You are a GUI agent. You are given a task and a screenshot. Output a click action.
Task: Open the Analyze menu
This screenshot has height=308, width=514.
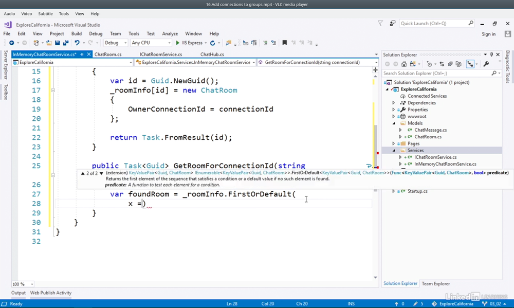[x=170, y=34]
